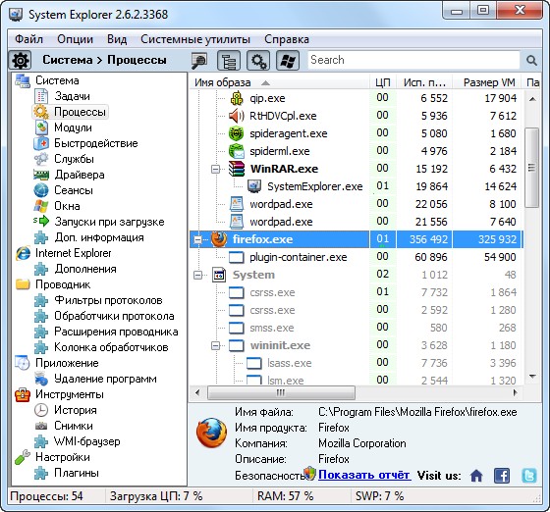Click the Показать отчёт security link

(x=364, y=475)
